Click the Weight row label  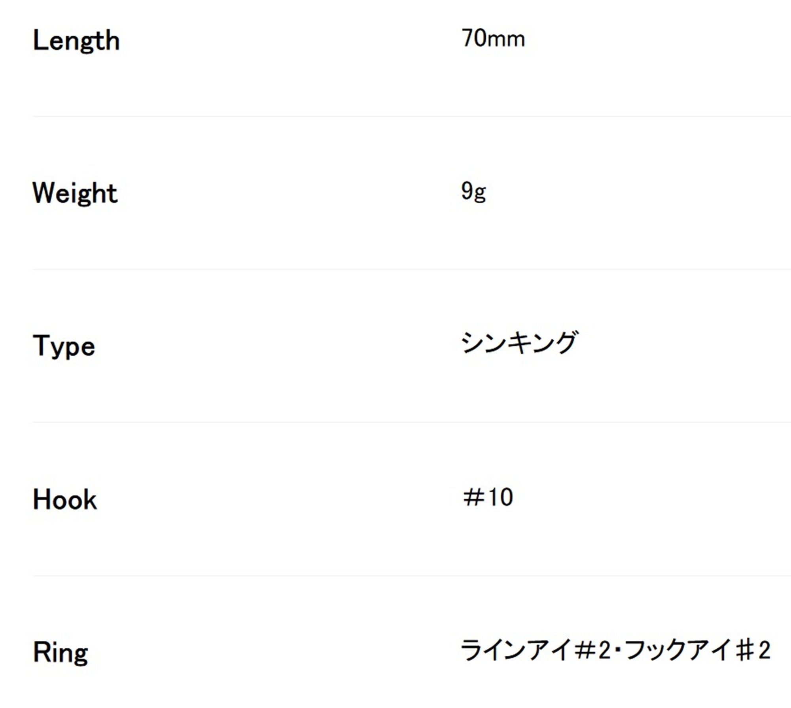point(75,194)
